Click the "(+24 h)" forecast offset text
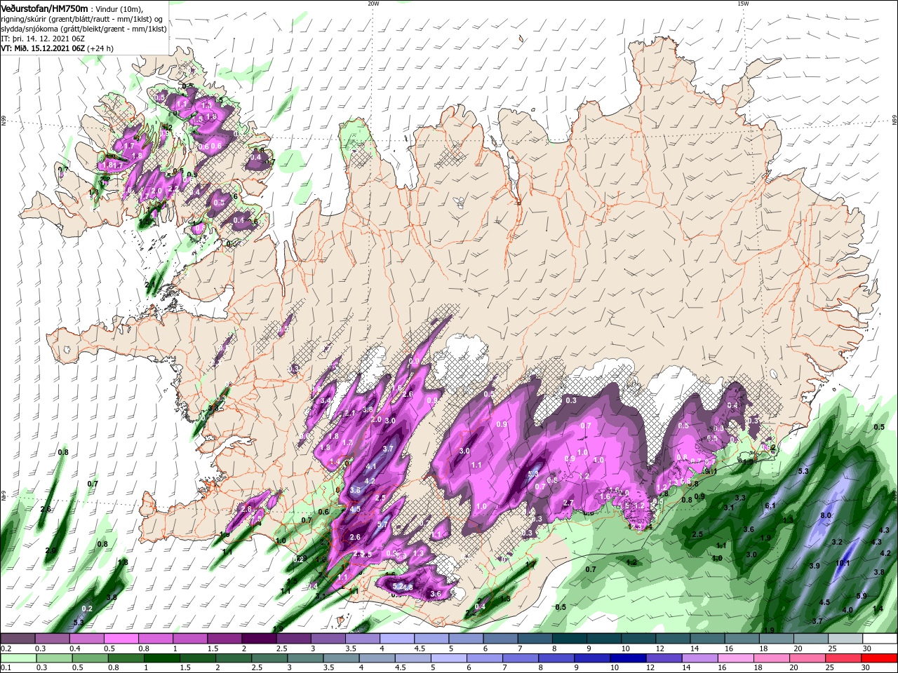Screen dimensions: 898x673 click(x=101, y=48)
